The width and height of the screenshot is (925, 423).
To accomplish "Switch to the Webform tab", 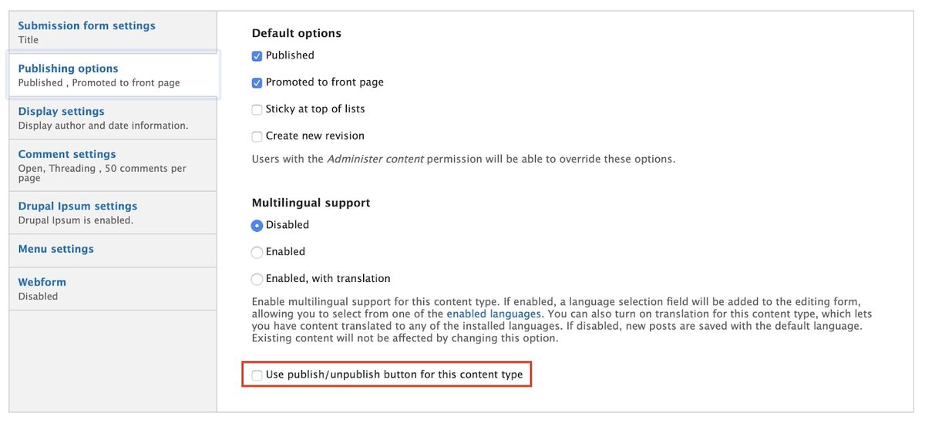I will (x=42, y=282).
